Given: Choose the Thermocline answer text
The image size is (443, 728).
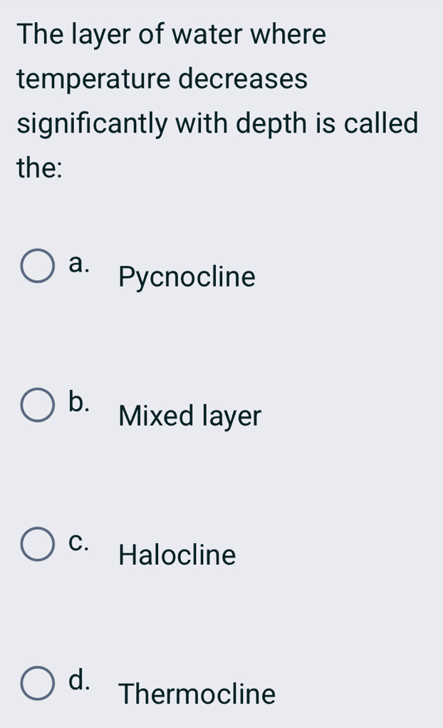Looking at the screenshot, I should (197, 694).
